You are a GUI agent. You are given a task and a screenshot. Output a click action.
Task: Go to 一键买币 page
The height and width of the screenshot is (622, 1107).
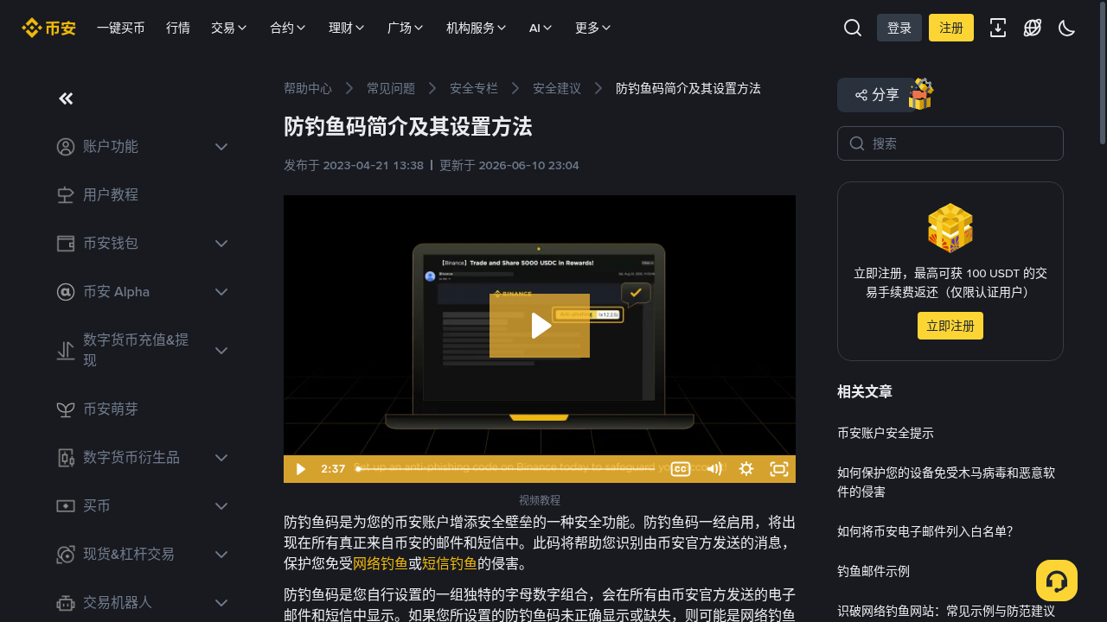click(121, 28)
